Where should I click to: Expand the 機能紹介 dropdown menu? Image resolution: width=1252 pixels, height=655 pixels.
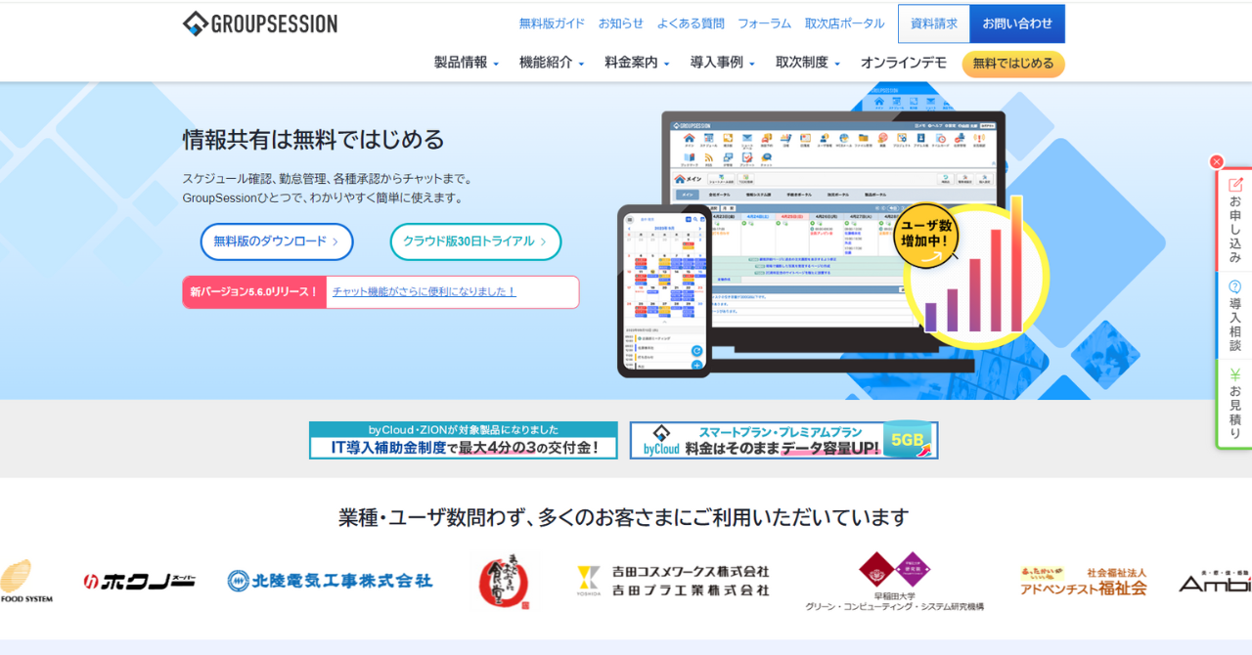pyautogui.click(x=551, y=63)
